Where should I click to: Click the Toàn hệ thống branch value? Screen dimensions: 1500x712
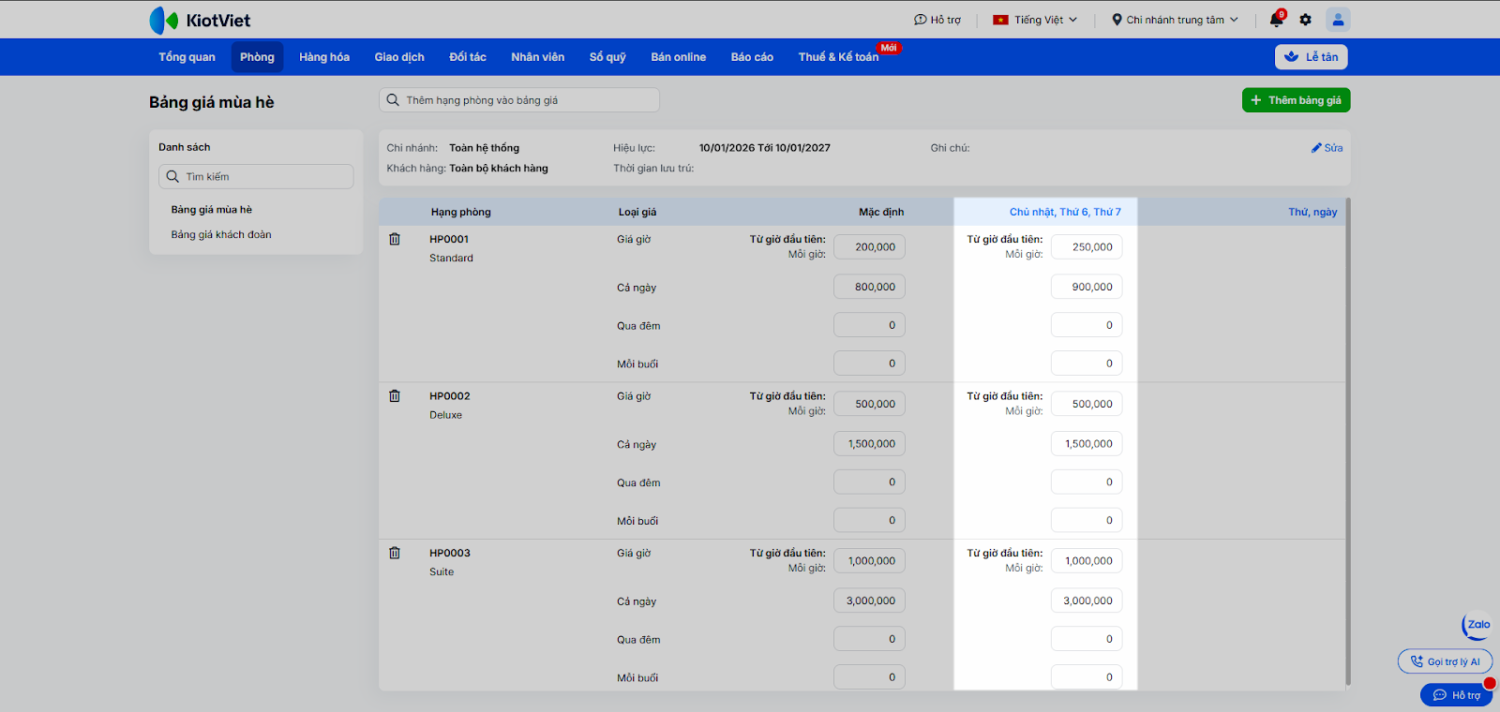tap(484, 148)
